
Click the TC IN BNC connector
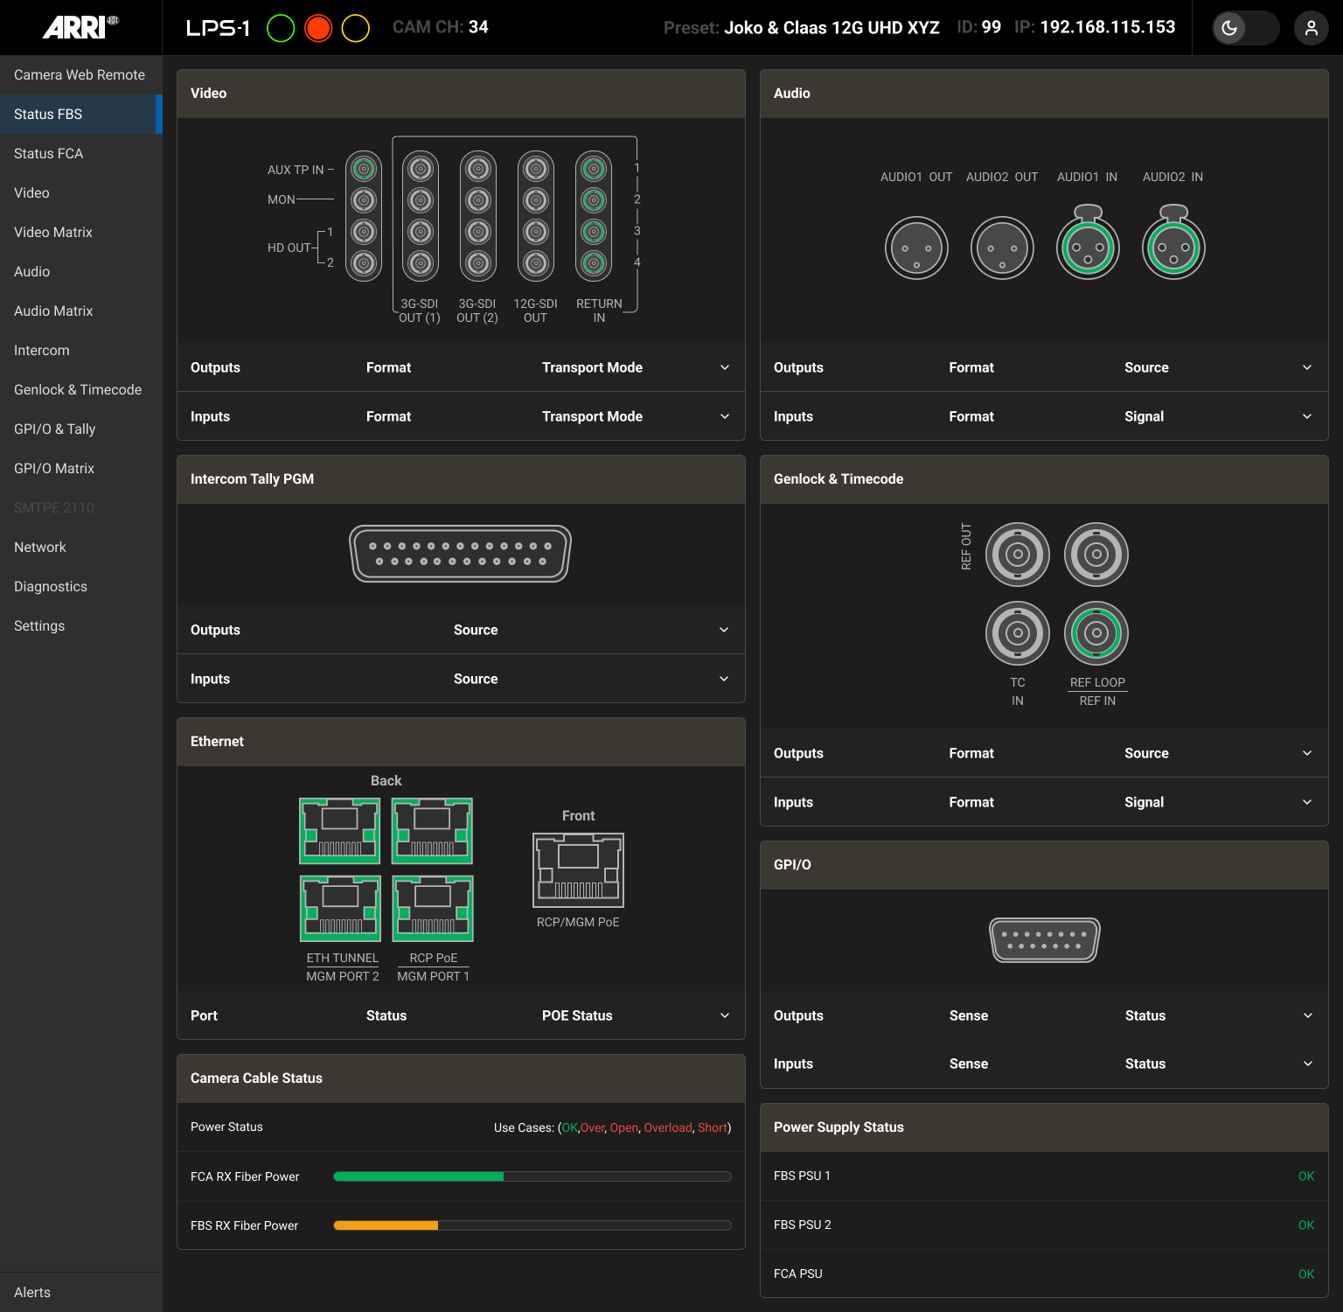tap(1017, 633)
